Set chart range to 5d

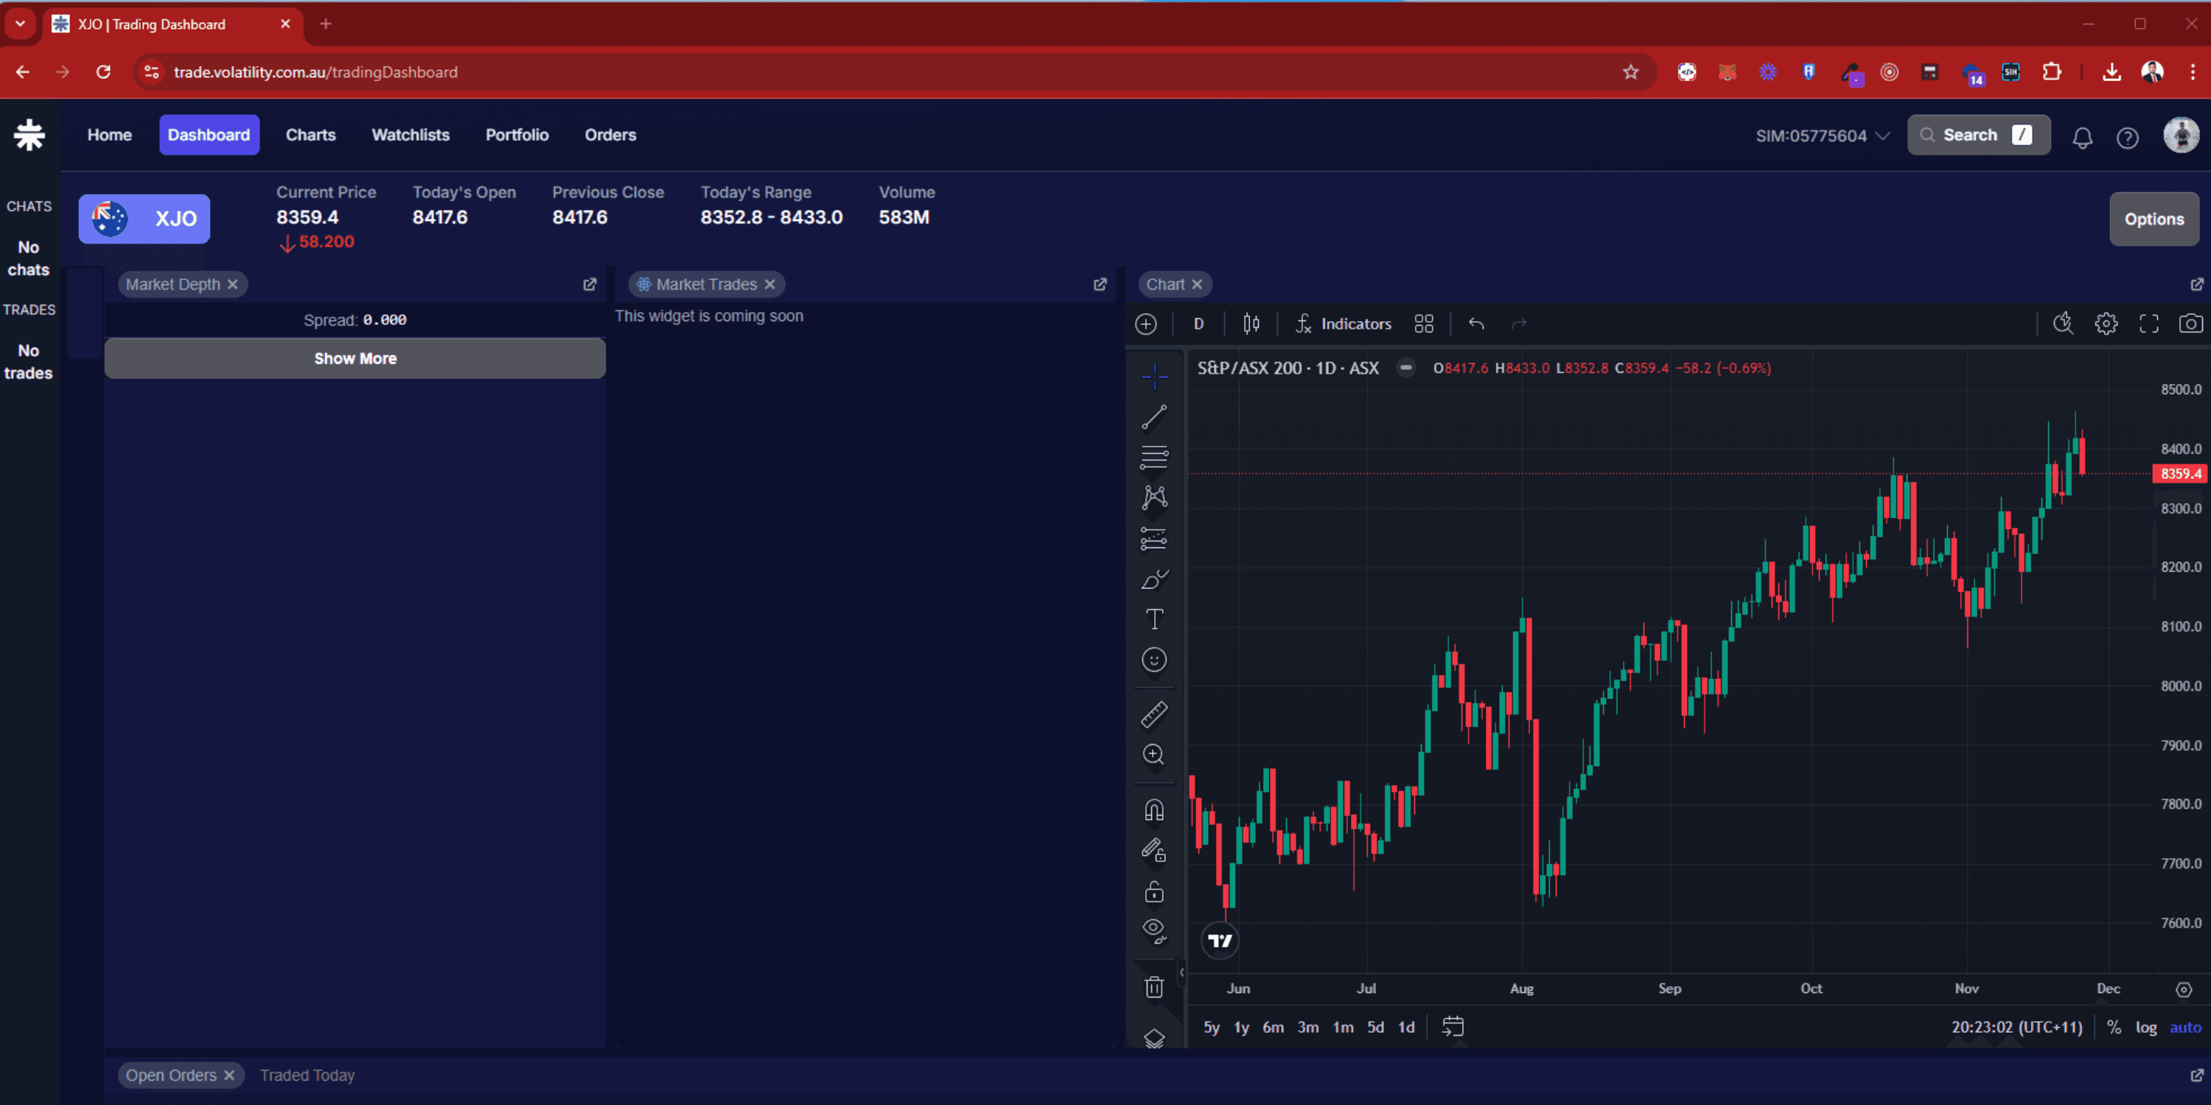tap(1376, 1027)
